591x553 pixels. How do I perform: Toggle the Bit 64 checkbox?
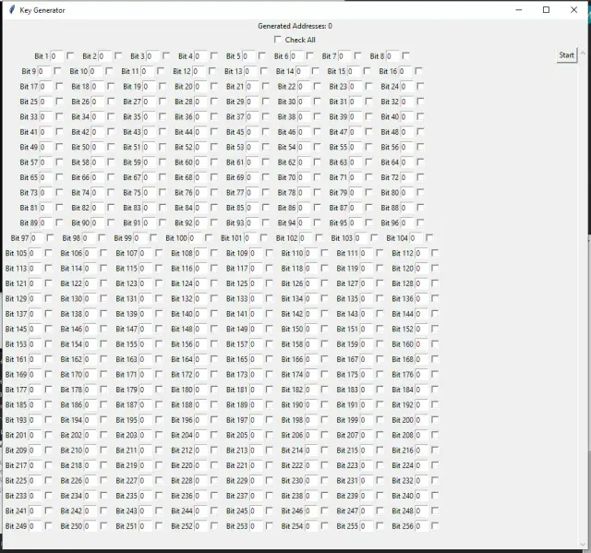tap(420, 162)
